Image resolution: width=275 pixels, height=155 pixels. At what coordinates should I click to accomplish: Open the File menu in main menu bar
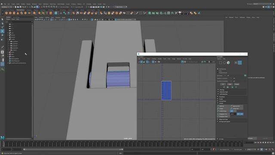point(5,4)
